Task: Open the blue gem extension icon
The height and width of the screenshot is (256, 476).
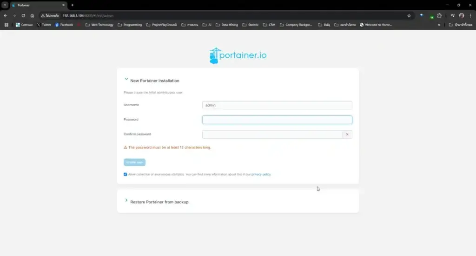Action: [421, 15]
